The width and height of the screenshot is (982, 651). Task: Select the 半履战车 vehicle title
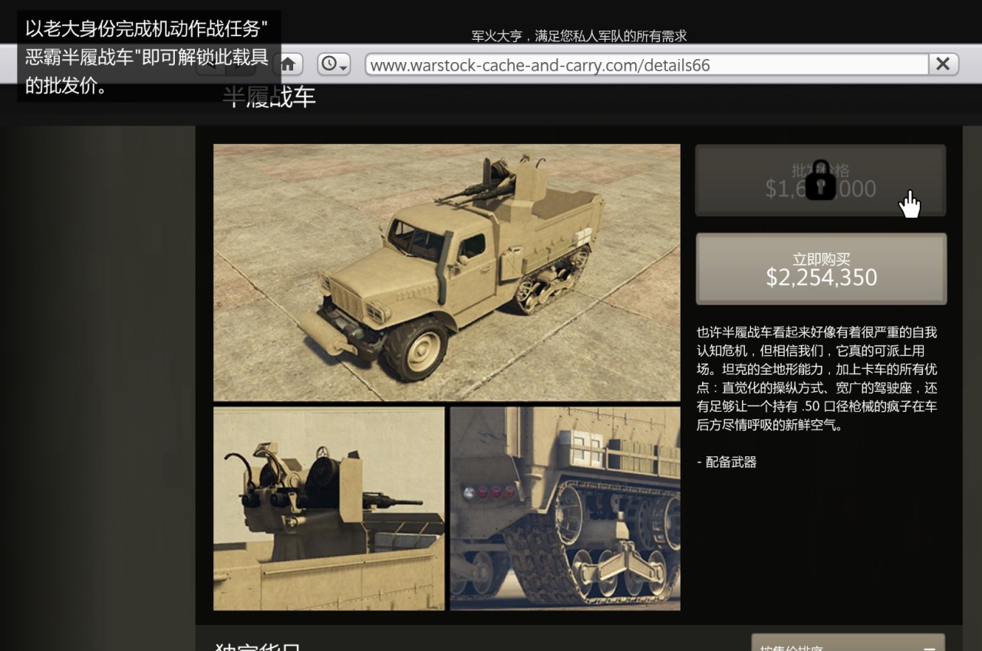click(269, 97)
